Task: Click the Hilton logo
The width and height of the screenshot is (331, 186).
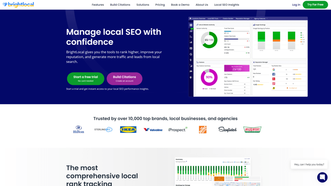Action: click(x=79, y=129)
